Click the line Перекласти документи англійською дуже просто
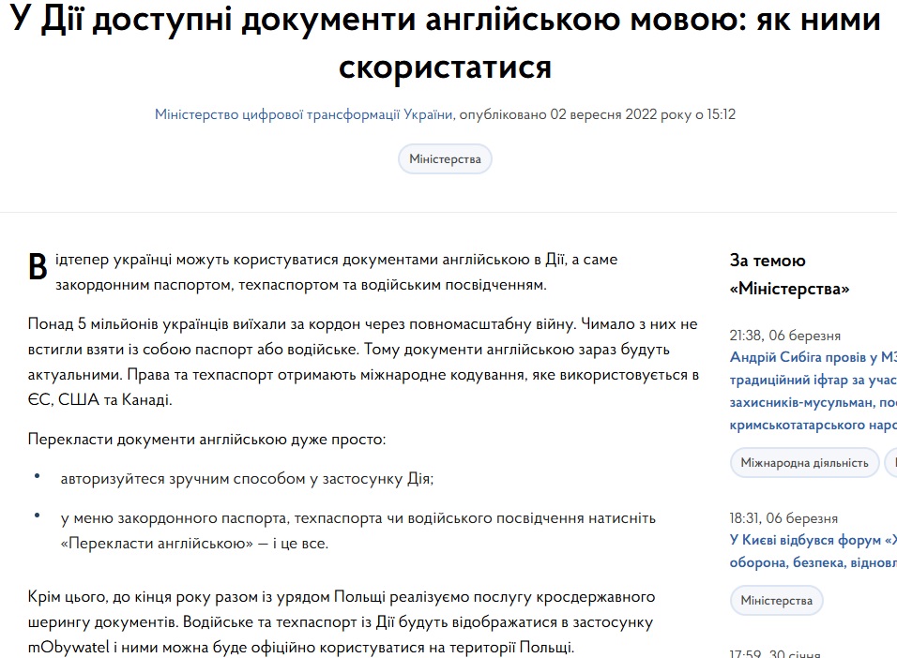 [206, 437]
